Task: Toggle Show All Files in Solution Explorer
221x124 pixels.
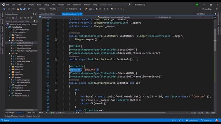Action: (x=31, y=18)
